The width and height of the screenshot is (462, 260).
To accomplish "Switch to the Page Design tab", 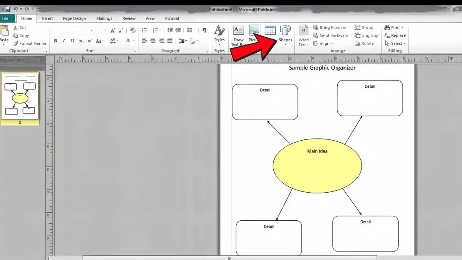I will click(74, 18).
